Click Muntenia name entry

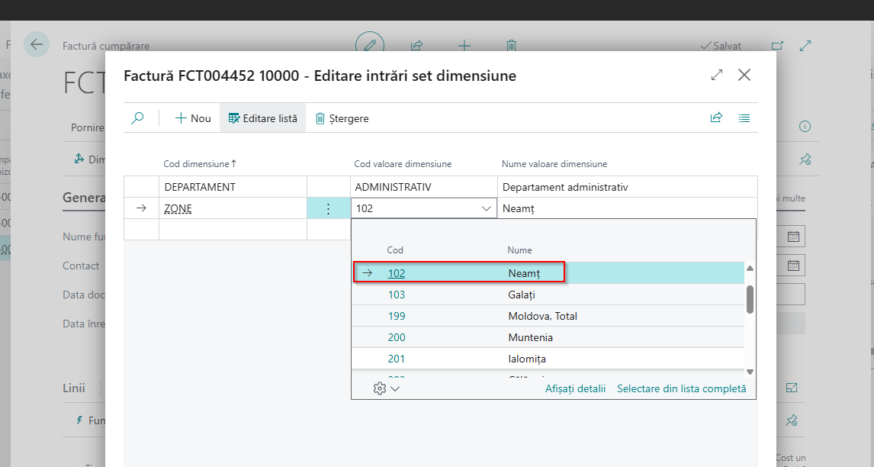coord(530,337)
